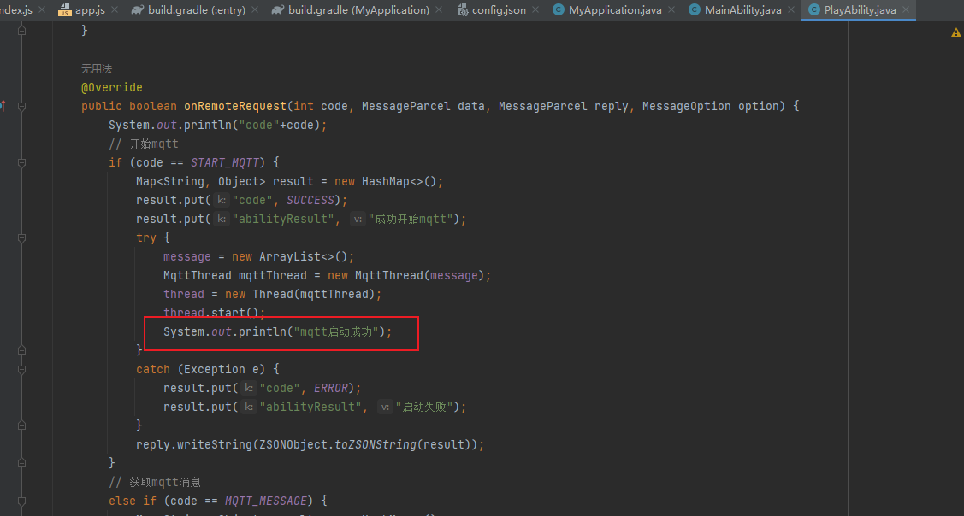Click the MQTT_MESSAGE constant

click(x=265, y=501)
